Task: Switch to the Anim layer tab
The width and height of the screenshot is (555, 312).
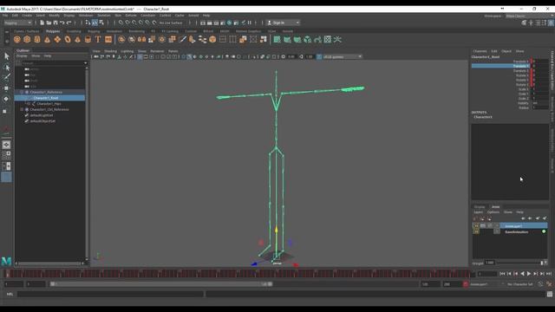Action: click(x=495, y=206)
